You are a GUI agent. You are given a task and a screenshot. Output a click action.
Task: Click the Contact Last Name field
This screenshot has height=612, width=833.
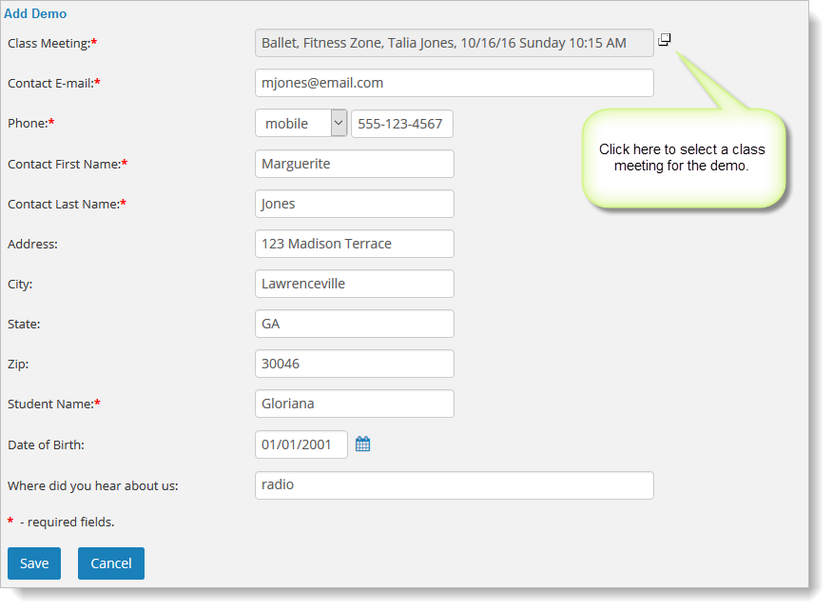(x=354, y=204)
